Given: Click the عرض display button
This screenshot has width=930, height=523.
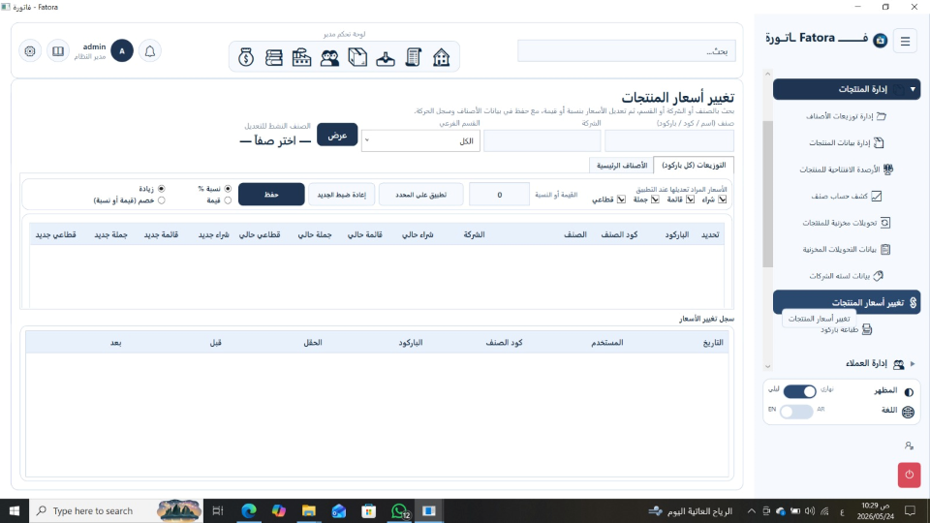Looking at the screenshot, I should [x=337, y=136].
